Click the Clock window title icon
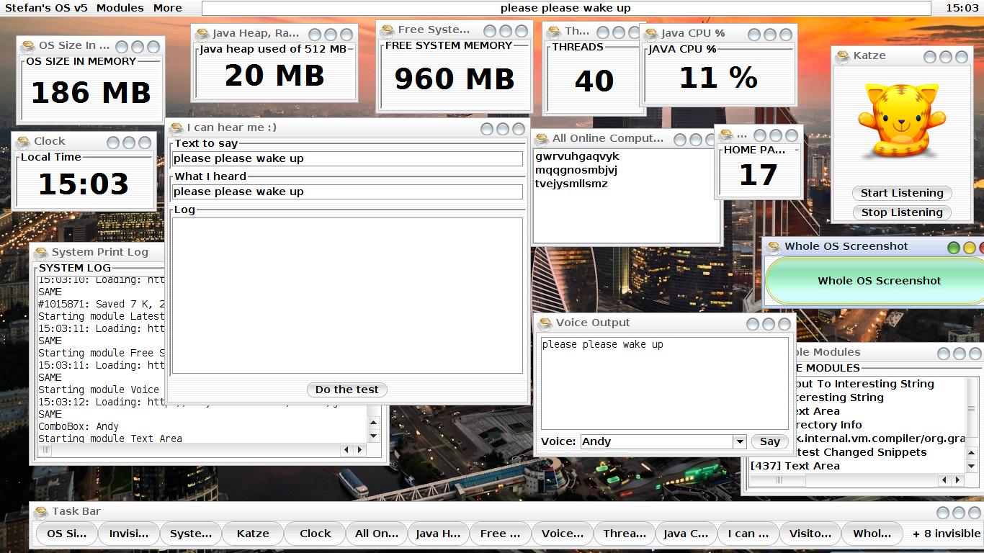 click(22, 142)
